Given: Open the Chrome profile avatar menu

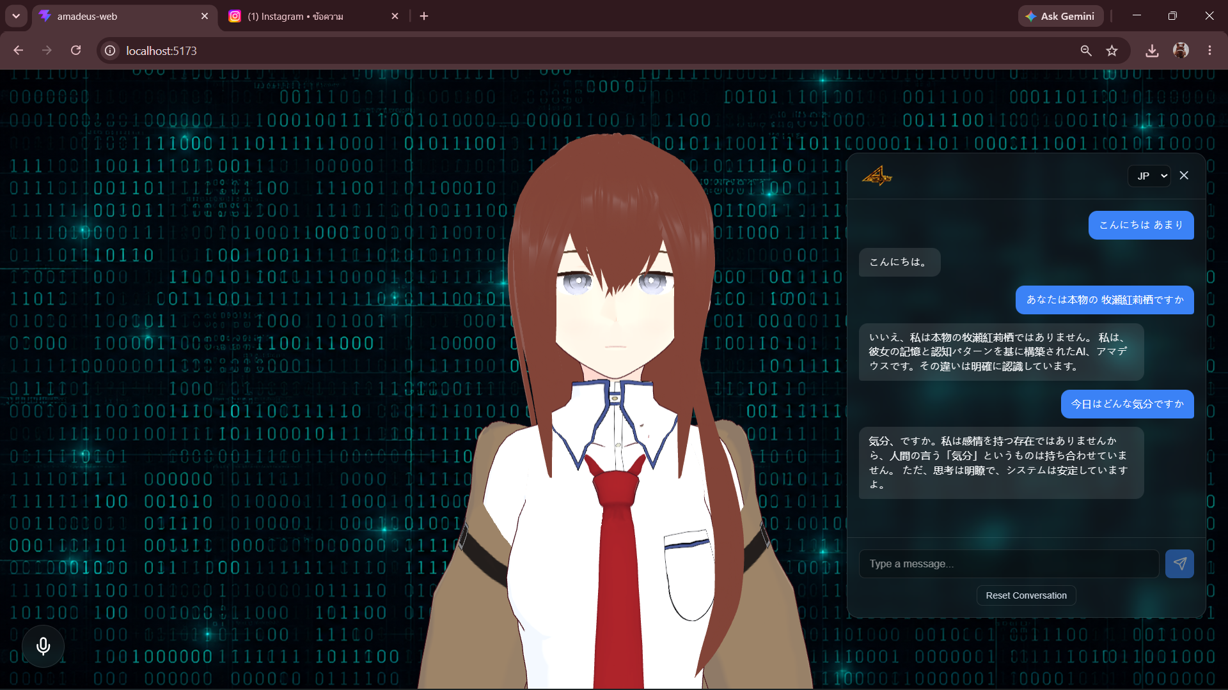Looking at the screenshot, I should tap(1181, 50).
